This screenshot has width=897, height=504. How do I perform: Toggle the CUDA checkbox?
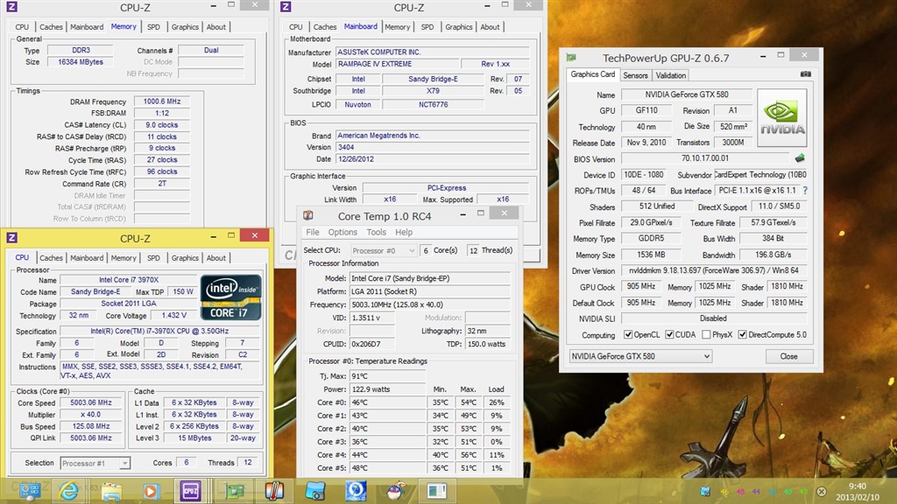point(669,335)
